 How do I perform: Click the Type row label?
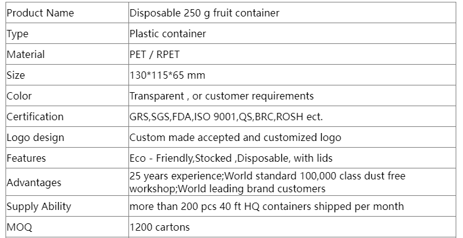coord(17,34)
